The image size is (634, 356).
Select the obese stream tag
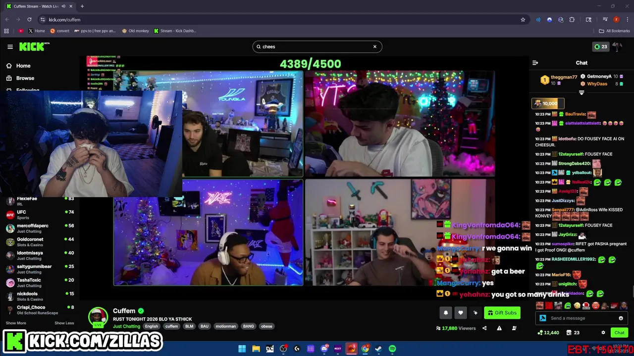[x=267, y=326]
